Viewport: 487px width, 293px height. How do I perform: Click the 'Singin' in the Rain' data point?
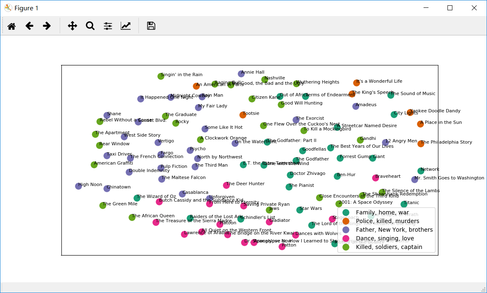161,76
